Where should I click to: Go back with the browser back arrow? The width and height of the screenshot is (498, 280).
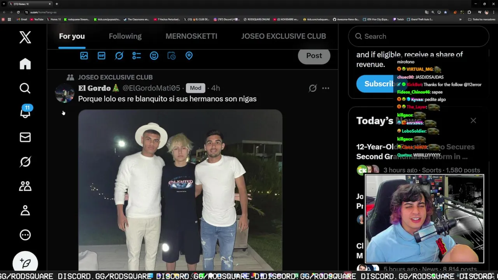[4, 12]
